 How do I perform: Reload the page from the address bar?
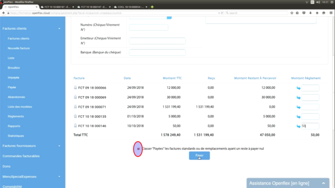tap(222, 13)
